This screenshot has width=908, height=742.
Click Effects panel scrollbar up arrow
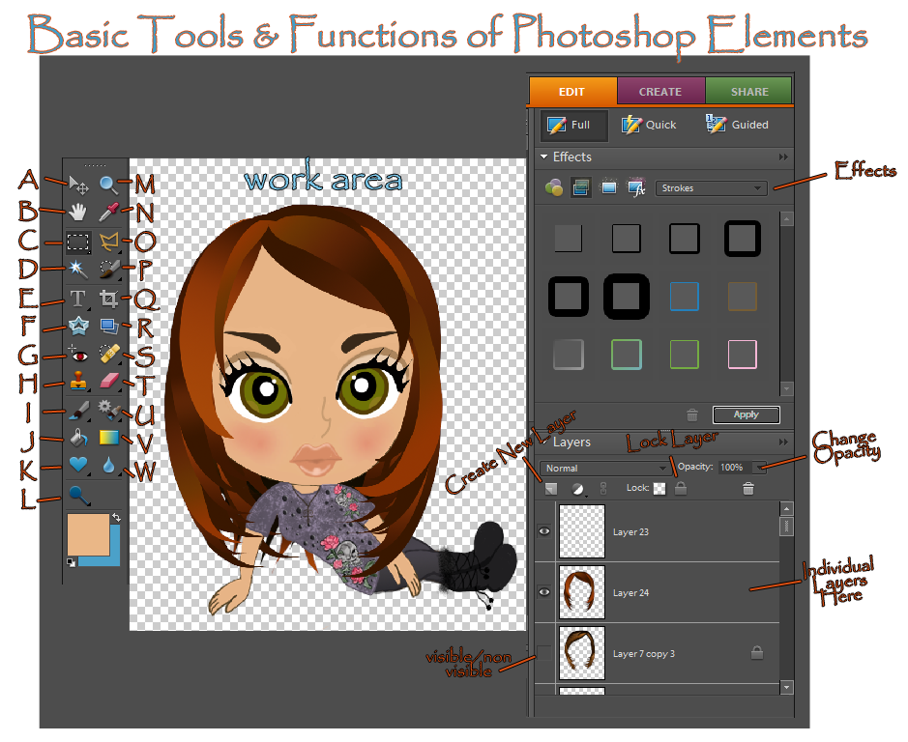point(786,219)
